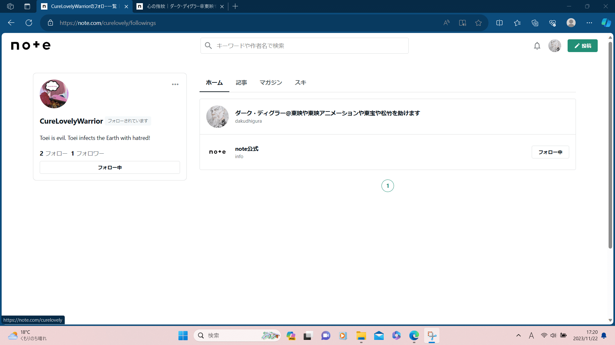Open Edge Copilot sidebar icon
615x345 pixels.
(606, 23)
